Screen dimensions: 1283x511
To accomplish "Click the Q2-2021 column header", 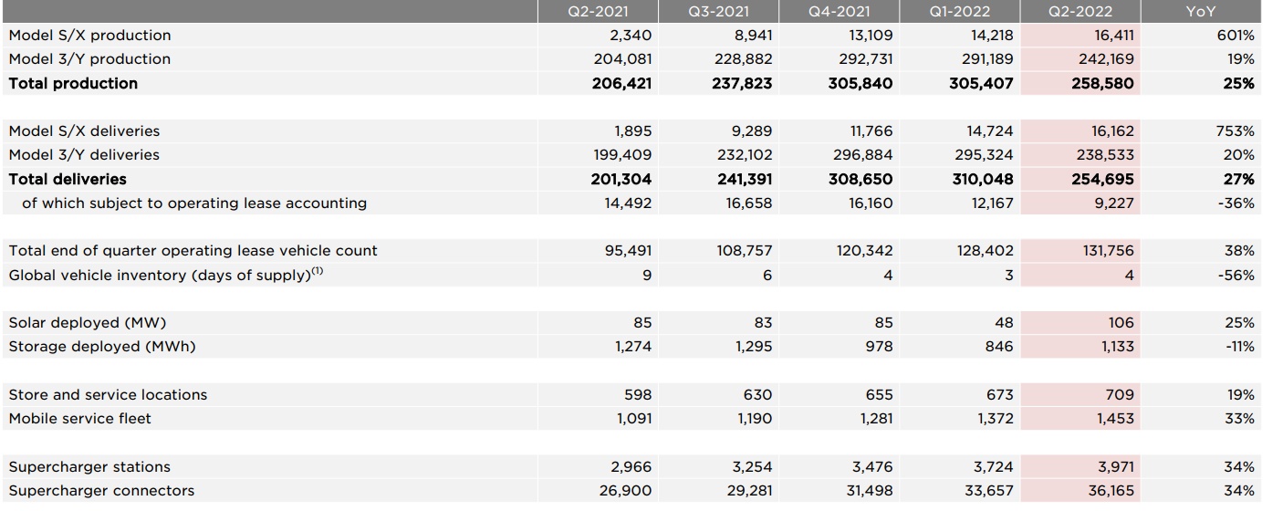I will (x=598, y=12).
